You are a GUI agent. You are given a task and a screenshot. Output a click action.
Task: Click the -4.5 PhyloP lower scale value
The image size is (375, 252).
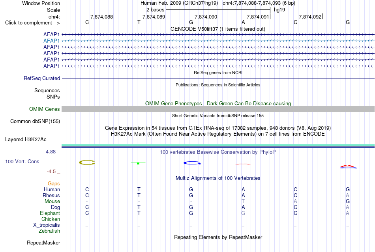[51, 172]
